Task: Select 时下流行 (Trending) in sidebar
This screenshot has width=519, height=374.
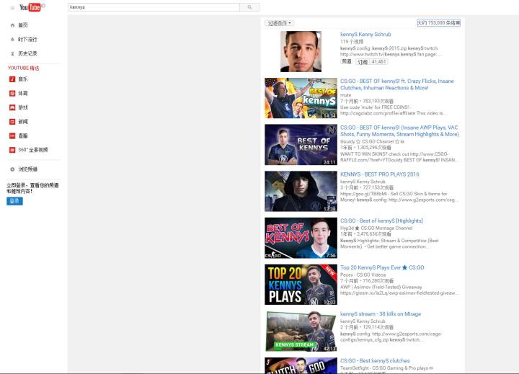Action: tap(27, 40)
